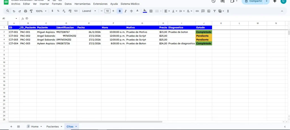Click the Insert link icon
The image size is (290, 130).
coord(197,11)
